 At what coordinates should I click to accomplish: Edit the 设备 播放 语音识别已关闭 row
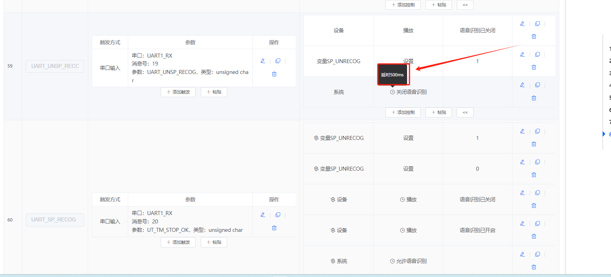522,23
